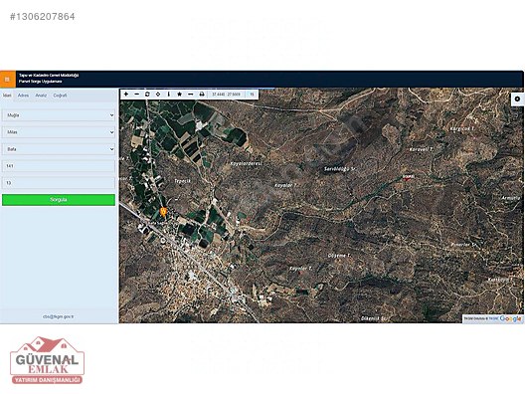Click the zoom level box 16
The width and height of the screenshot is (525, 394).
(x=252, y=95)
